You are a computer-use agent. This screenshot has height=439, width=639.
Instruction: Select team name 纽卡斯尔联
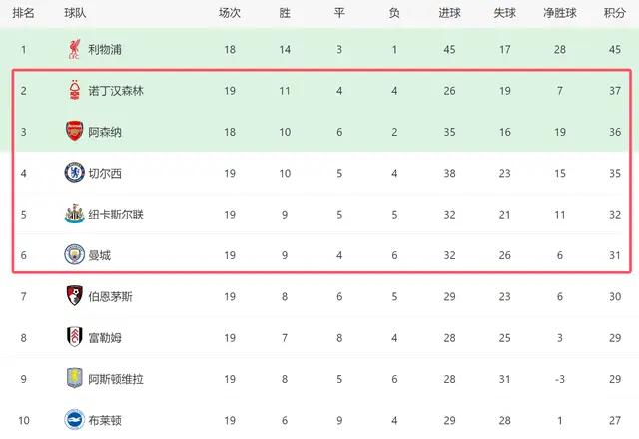coord(116,215)
